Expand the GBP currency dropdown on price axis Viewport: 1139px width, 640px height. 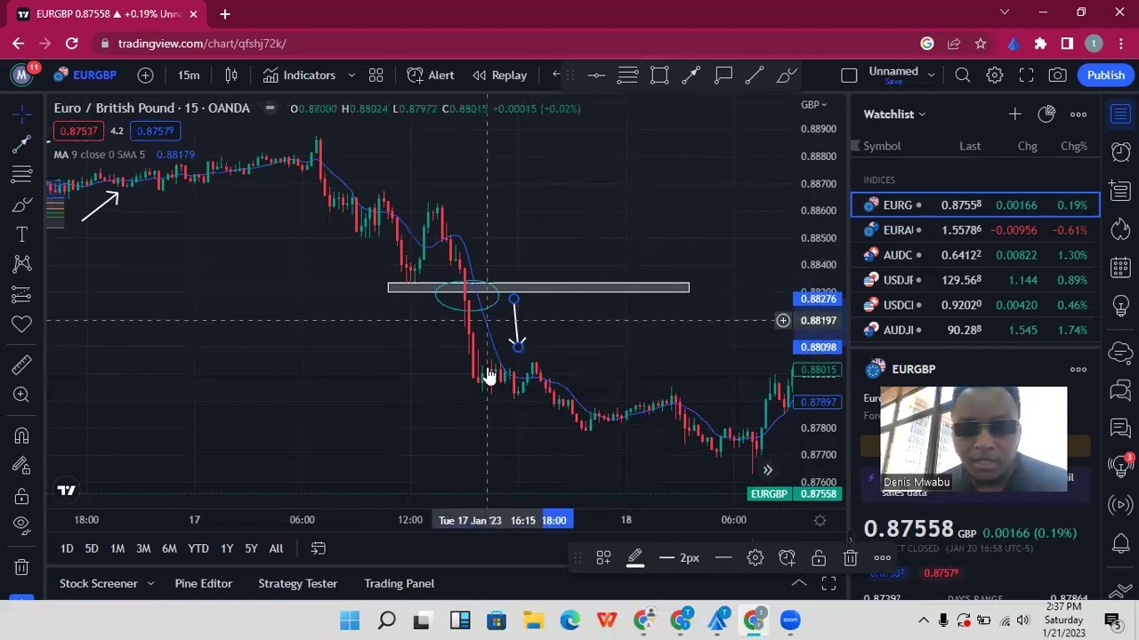[813, 105]
